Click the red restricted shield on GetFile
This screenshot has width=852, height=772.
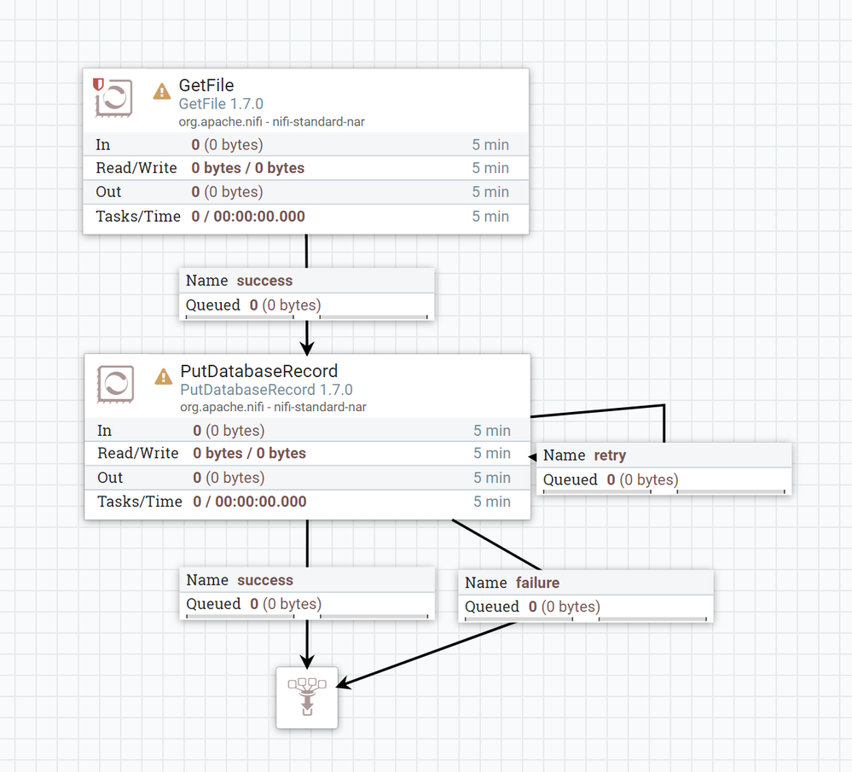(98, 84)
